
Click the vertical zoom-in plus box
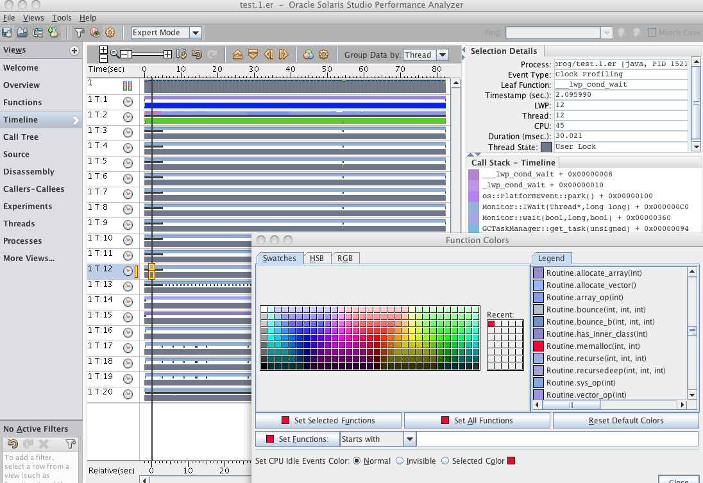103,50
